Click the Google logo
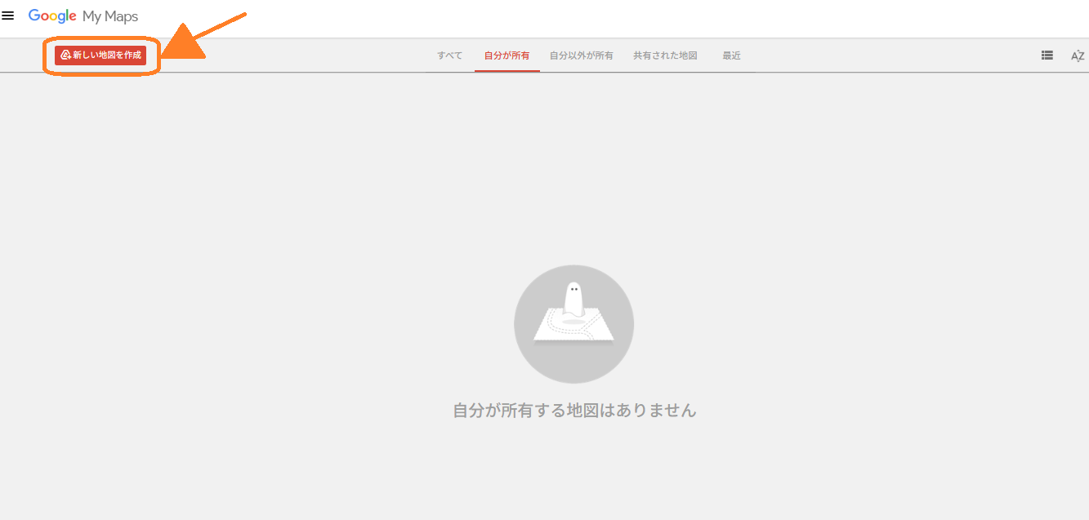This screenshot has width=1089, height=520. coord(51,15)
